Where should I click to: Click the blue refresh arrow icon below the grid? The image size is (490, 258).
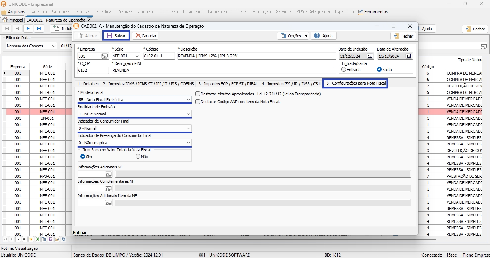(x=64, y=239)
